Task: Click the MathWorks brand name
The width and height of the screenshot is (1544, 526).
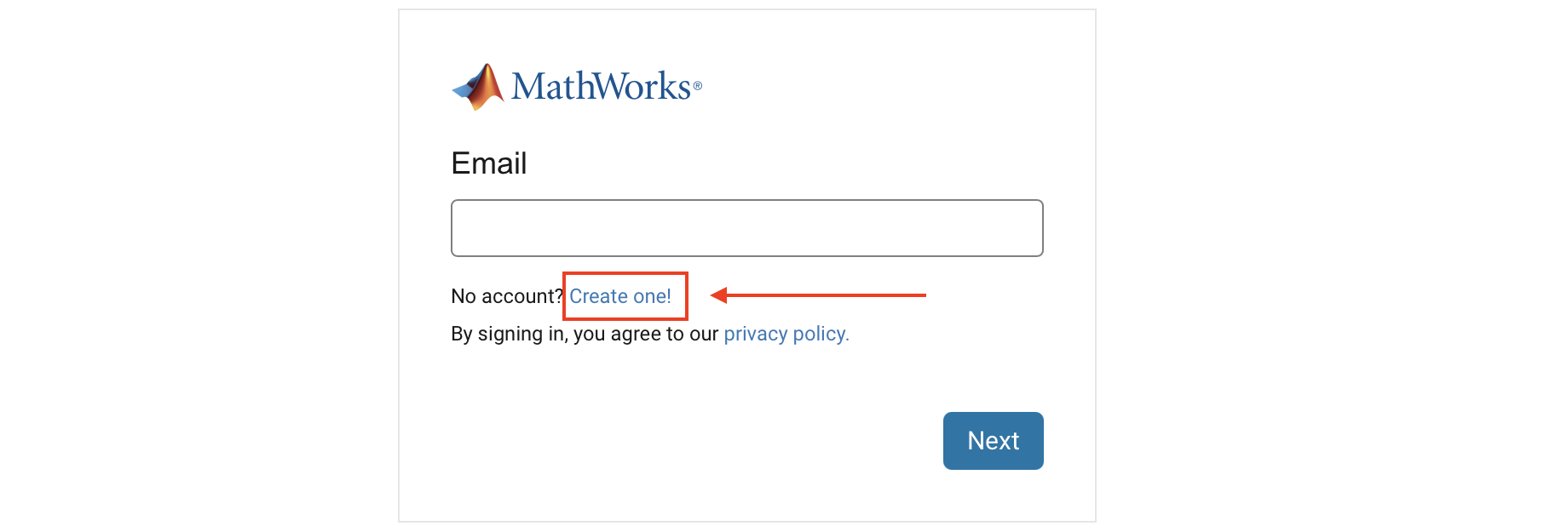Action: 601,85
